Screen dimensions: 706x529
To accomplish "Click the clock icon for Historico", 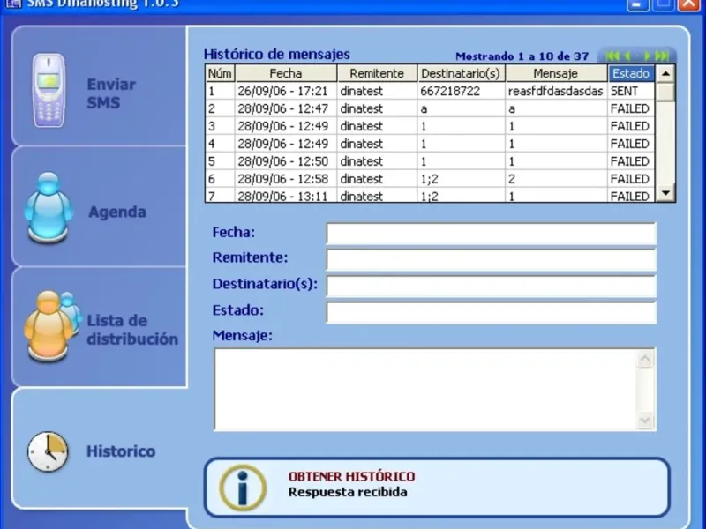I will 48,451.
